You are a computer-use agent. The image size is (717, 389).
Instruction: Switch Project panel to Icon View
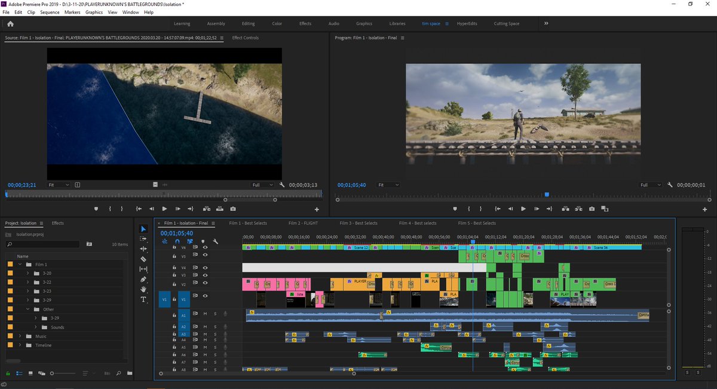click(x=30, y=373)
